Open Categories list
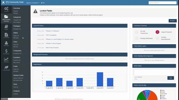179x100 pixels. 17,20
